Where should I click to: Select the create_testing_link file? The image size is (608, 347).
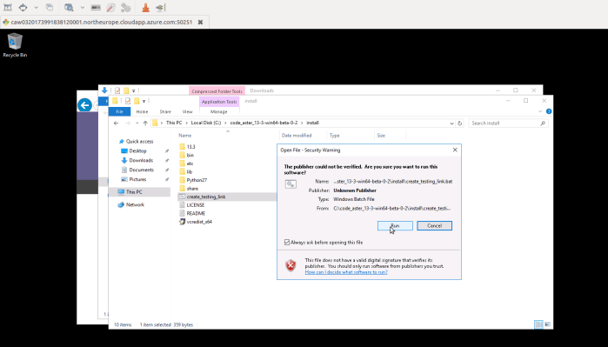coord(206,197)
